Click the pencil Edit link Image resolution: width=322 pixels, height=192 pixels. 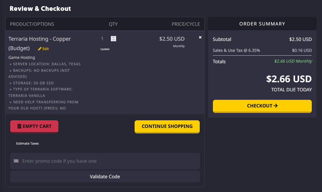[43, 49]
